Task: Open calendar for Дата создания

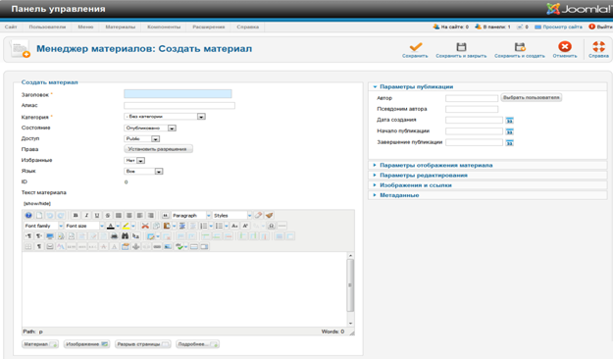Action: 509,121
